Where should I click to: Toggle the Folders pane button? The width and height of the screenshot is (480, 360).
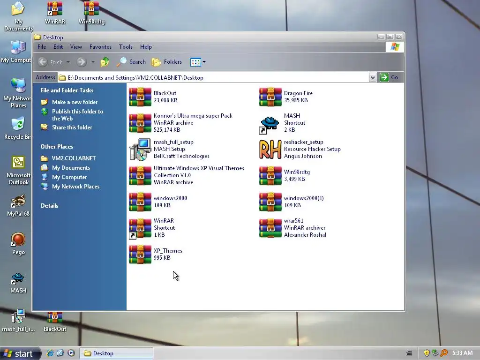tap(167, 62)
